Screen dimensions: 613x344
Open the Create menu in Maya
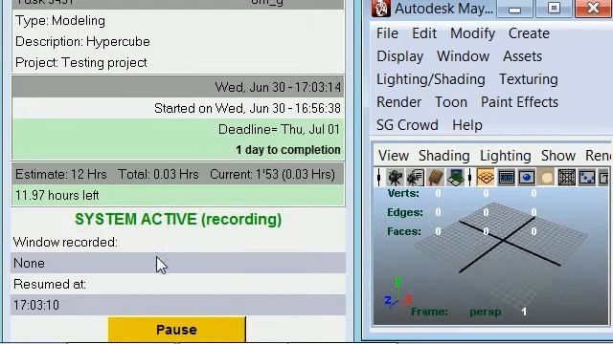(x=529, y=33)
